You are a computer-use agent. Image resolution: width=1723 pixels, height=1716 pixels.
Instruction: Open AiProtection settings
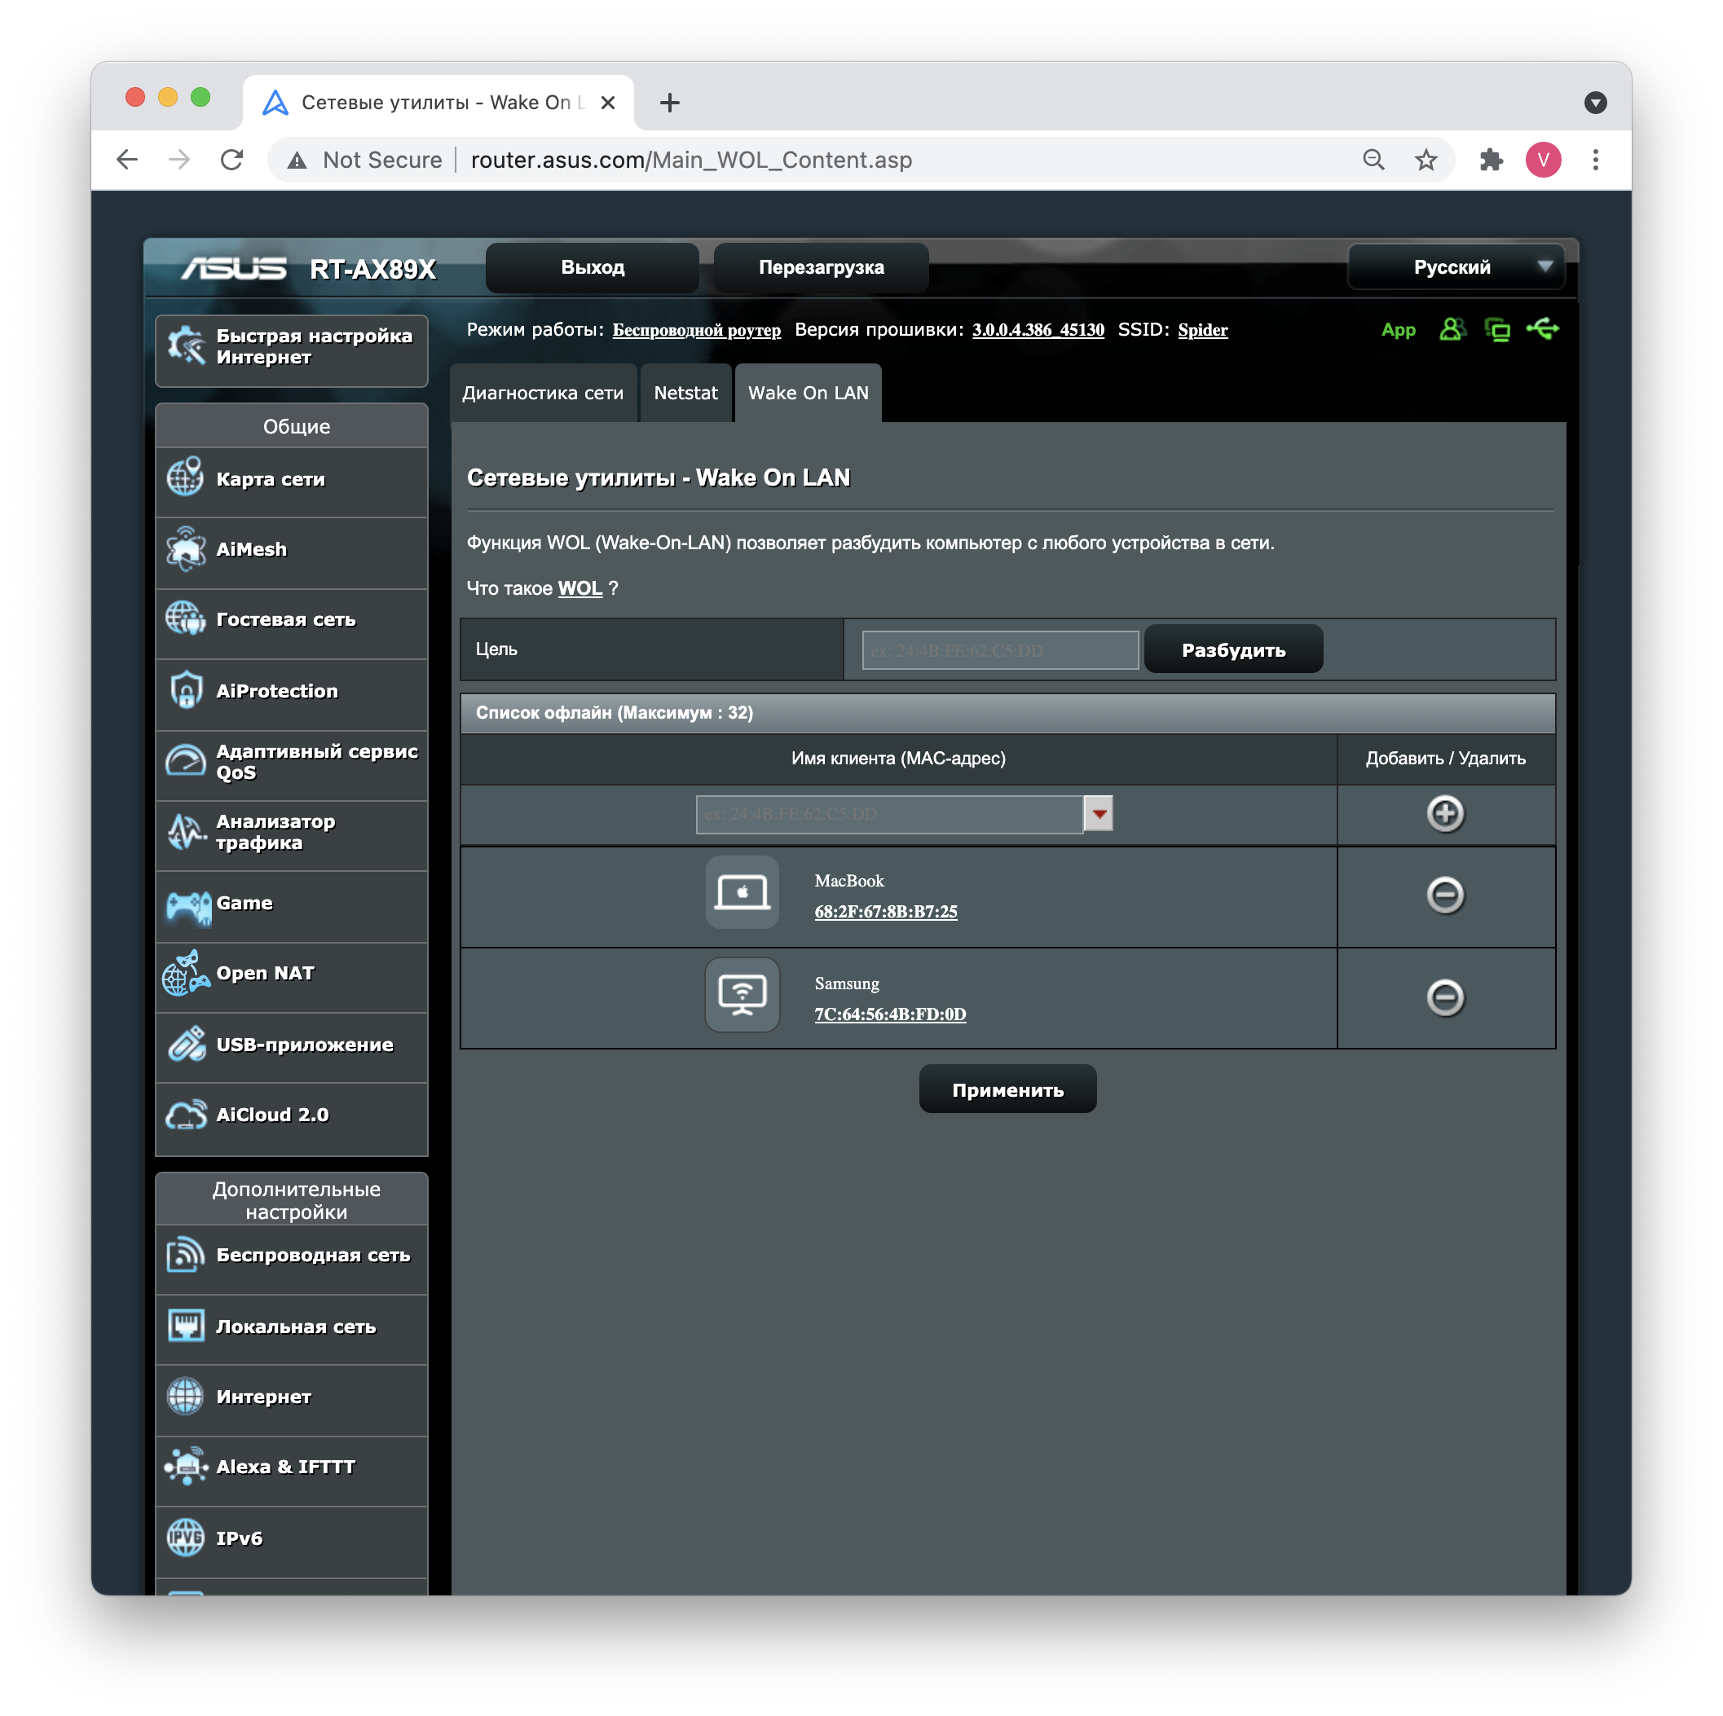click(292, 692)
